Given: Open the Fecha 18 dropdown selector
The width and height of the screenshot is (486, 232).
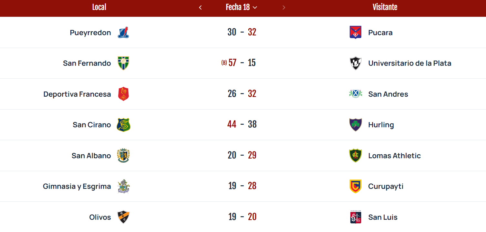Looking at the screenshot, I should click(242, 7).
